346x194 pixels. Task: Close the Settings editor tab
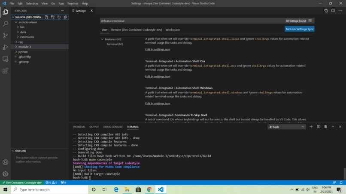tap(91, 11)
